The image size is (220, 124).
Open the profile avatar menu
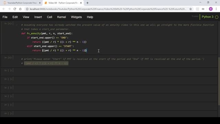click(211, 9)
